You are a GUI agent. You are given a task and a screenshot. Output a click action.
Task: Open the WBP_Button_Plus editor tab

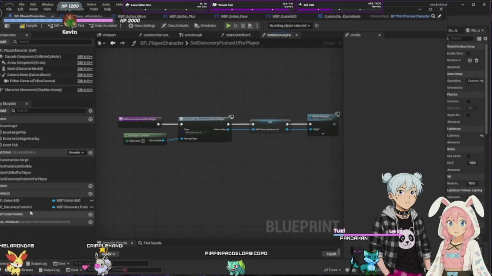tap(179, 16)
